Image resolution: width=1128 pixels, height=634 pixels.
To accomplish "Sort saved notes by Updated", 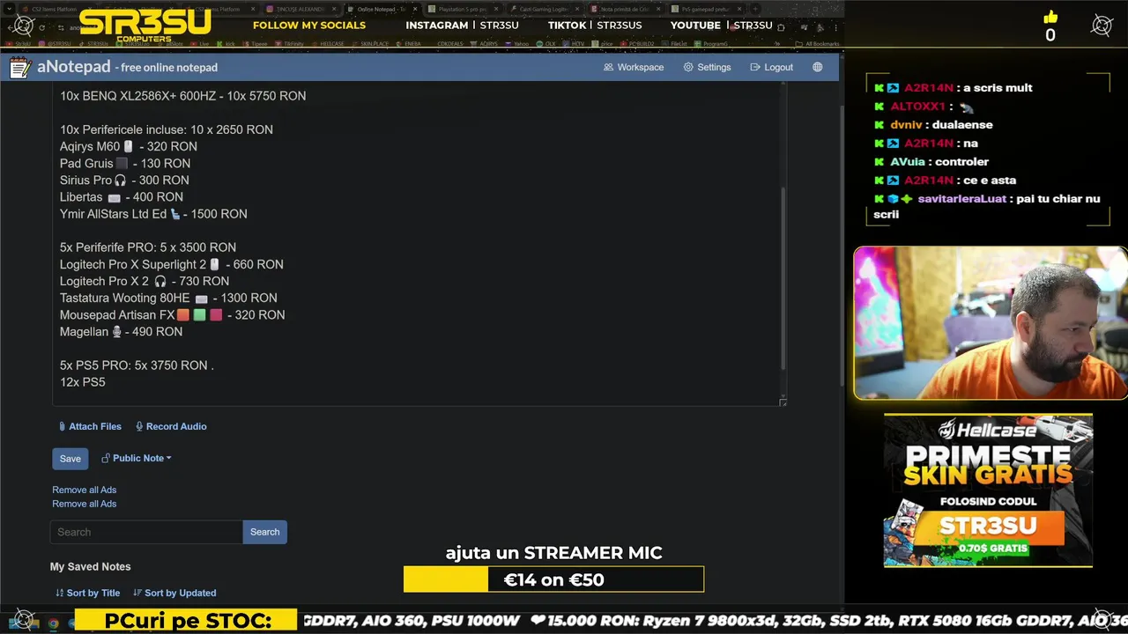I will 174,593.
